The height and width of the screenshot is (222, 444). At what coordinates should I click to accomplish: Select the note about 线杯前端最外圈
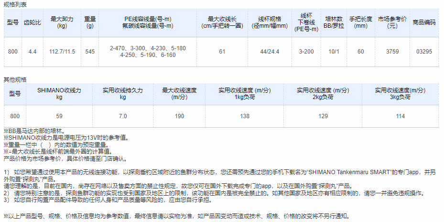pos(58,151)
